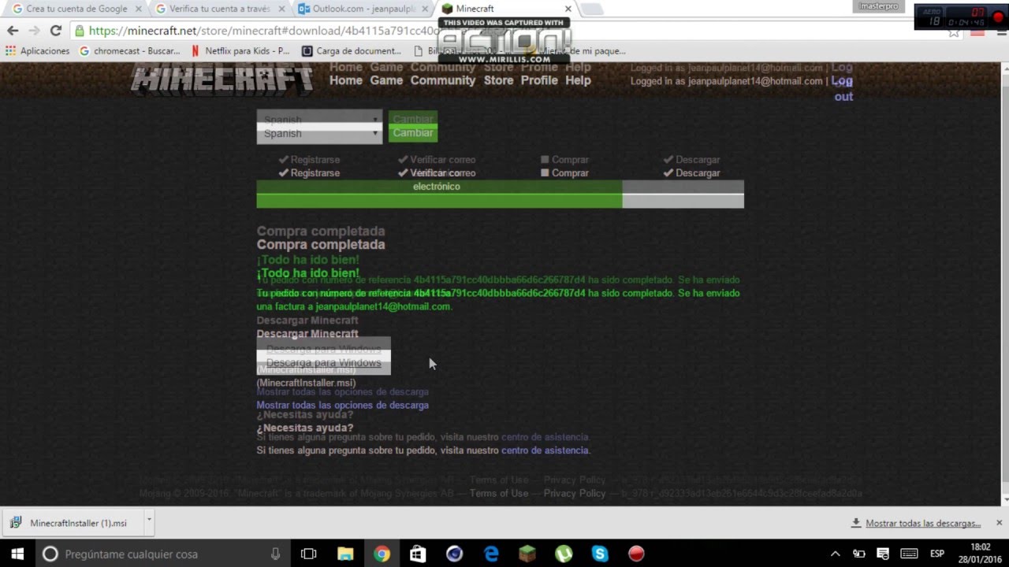Click the Descarga para Windows button
The width and height of the screenshot is (1009, 567).
[x=323, y=363]
